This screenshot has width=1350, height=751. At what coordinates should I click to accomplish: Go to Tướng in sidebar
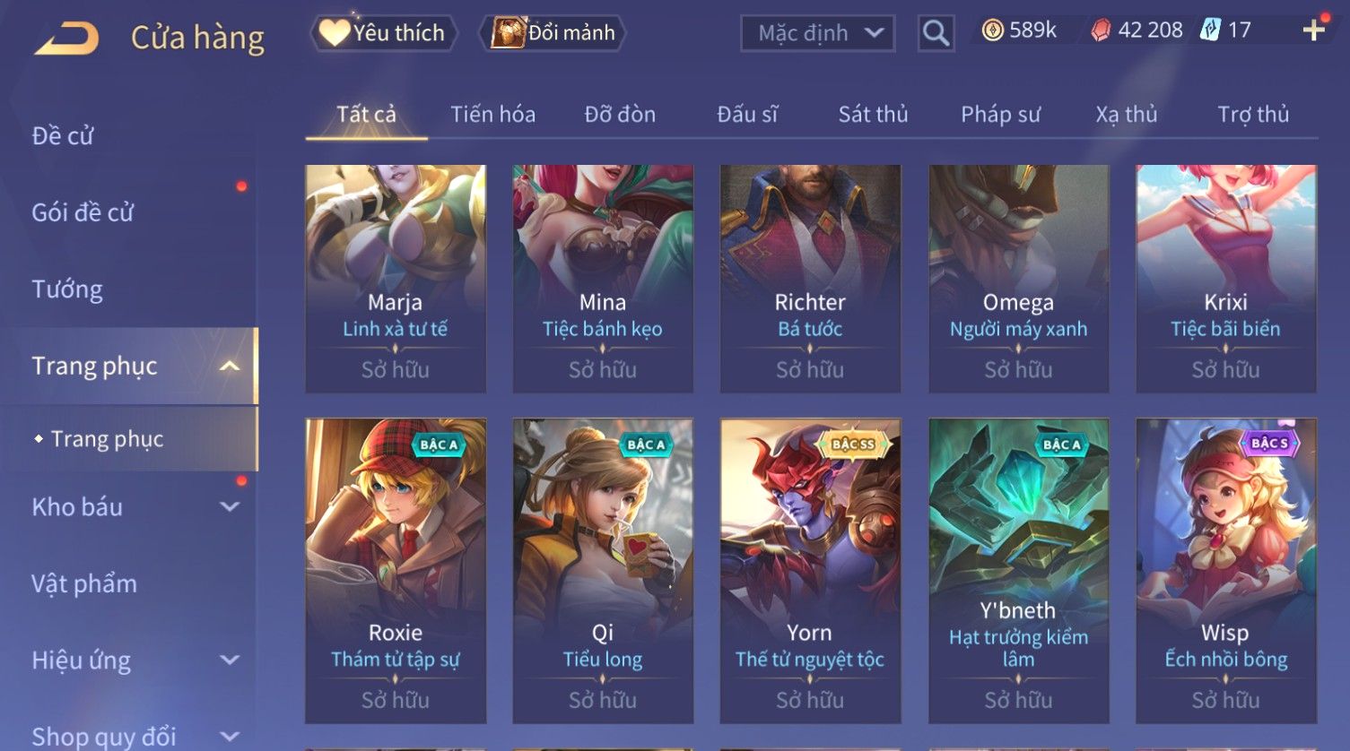67,289
